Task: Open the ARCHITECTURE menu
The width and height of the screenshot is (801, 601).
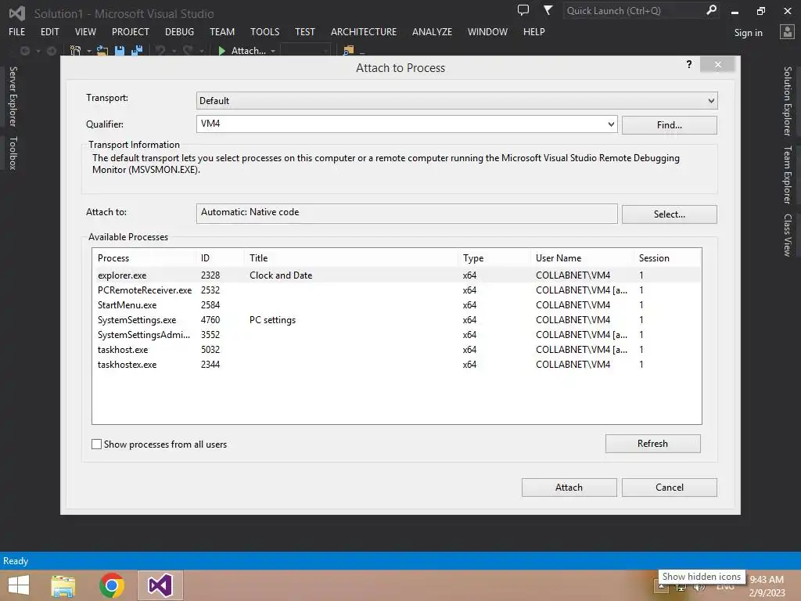Action: click(364, 31)
